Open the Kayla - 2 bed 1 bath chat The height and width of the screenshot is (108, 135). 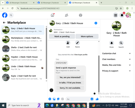(x=23, y=77)
